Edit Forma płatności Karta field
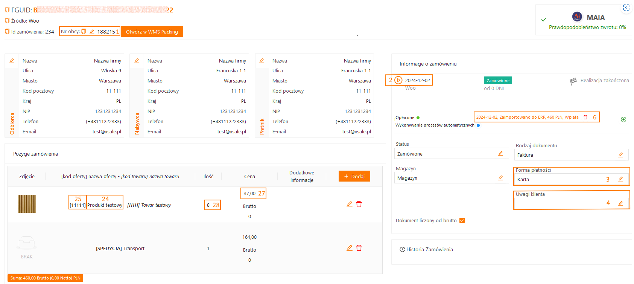This screenshot has width=634, height=284. [x=620, y=179]
